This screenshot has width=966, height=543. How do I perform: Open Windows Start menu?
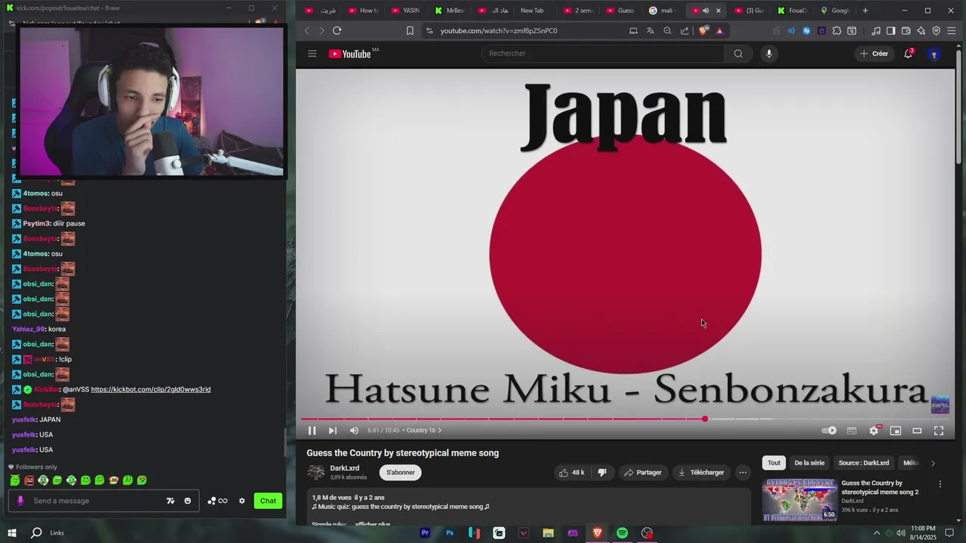click(11, 533)
